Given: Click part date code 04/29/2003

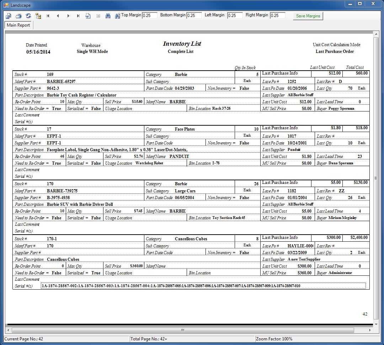Looking at the screenshot, I should [x=185, y=88].
